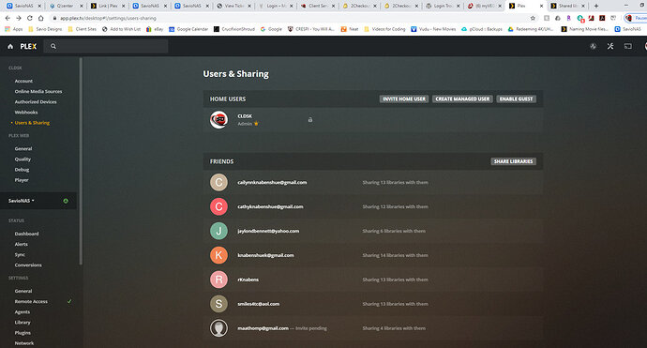647x348 pixels.
Task: Open Dashboard under Status
Action: pos(26,234)
